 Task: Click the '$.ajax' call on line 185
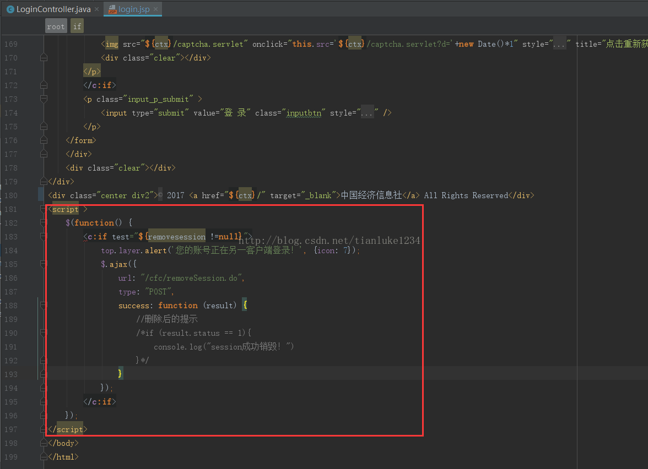(x=114, y=264)
